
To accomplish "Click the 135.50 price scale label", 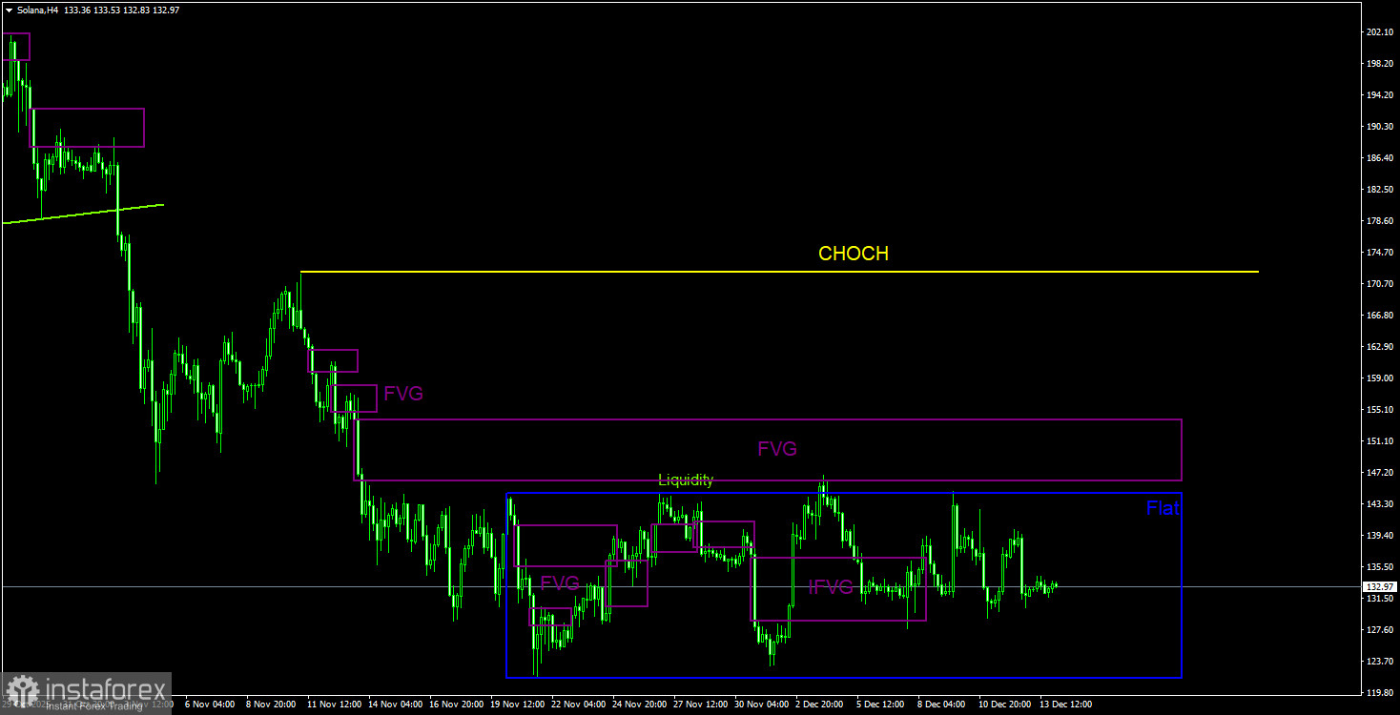I will (1378, 567).
